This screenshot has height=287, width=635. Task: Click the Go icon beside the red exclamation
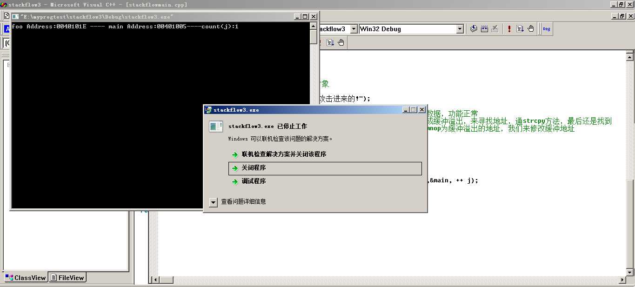[x=520, y=29]
